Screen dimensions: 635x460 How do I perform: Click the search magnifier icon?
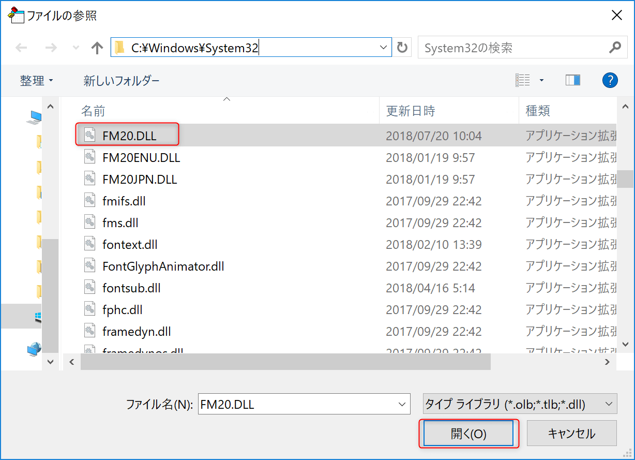point(615,48)
